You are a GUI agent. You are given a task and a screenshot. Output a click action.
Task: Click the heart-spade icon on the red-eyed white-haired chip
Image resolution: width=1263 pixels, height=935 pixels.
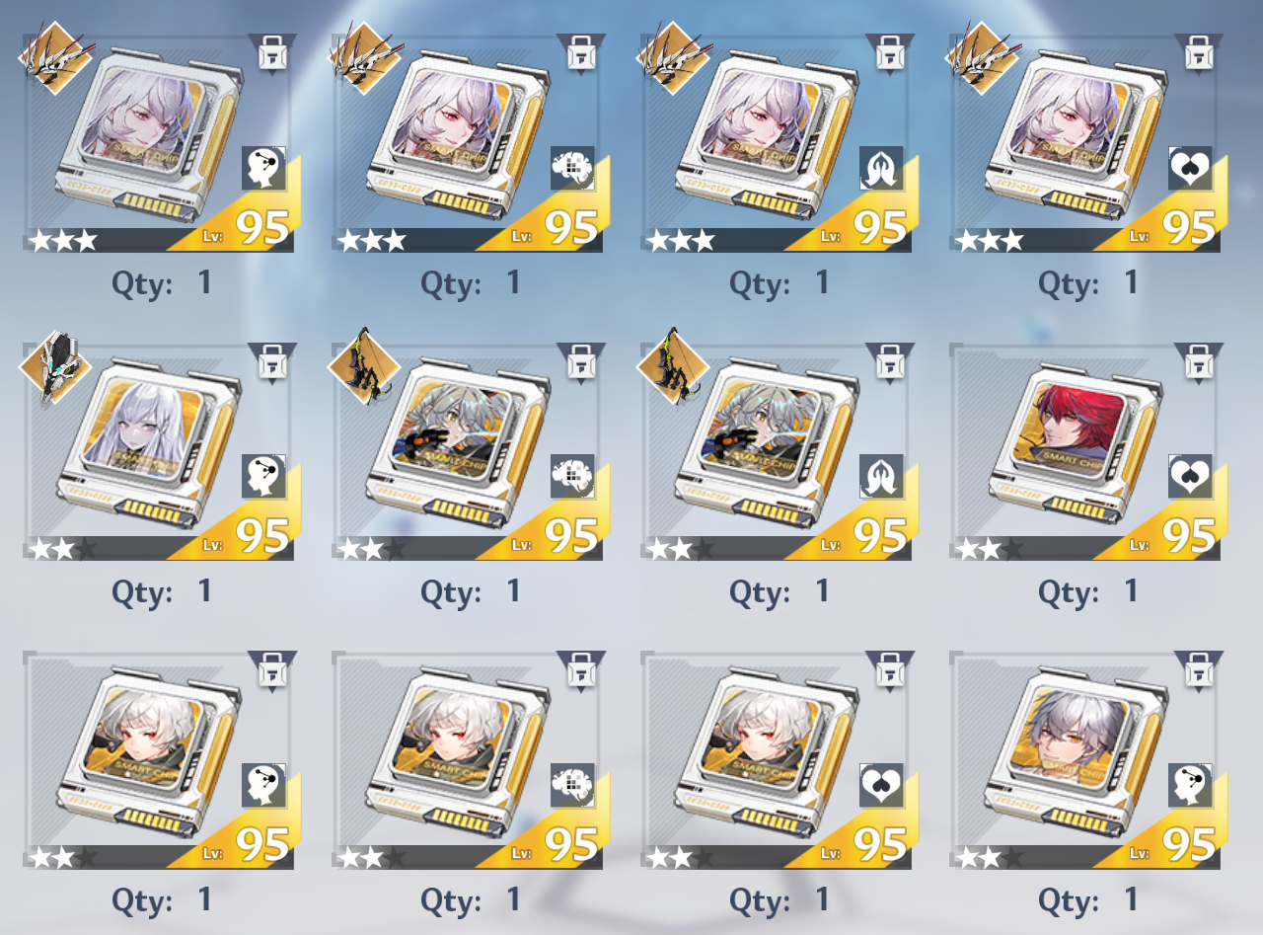point(881,785)
